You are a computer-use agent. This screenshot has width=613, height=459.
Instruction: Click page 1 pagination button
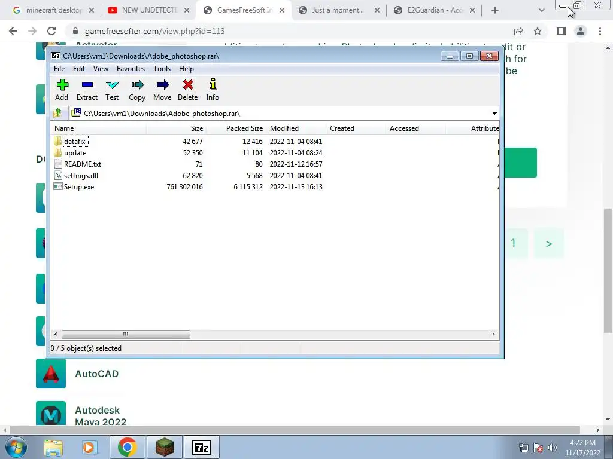513,244
